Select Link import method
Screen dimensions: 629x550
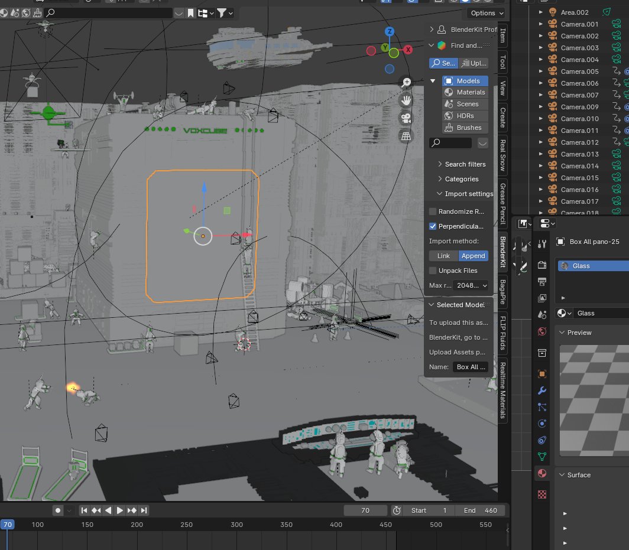click(x=443, y=256)
